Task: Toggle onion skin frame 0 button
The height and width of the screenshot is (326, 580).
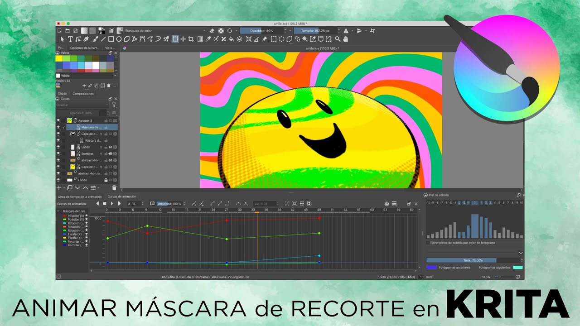Action: click(x=474, y=203)
